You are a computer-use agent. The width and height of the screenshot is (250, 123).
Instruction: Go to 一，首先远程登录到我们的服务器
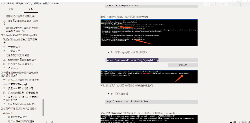pyautogui.click(x=21, y=80)
